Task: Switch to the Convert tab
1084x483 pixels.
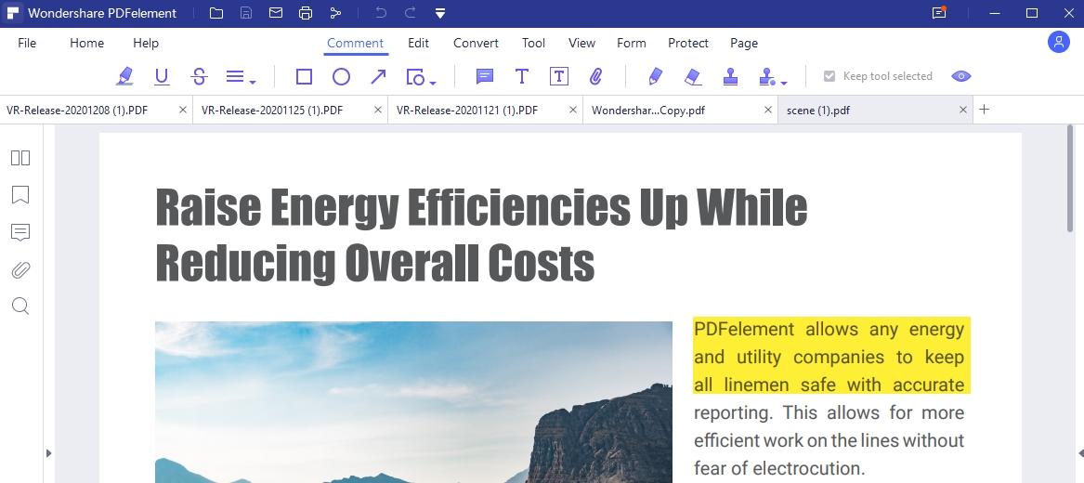Action: click(476, 43)
